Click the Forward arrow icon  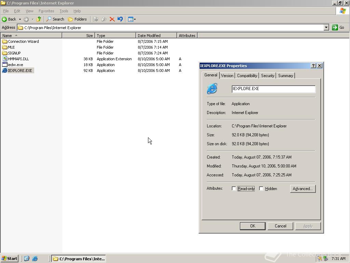[x=26, y=19]
